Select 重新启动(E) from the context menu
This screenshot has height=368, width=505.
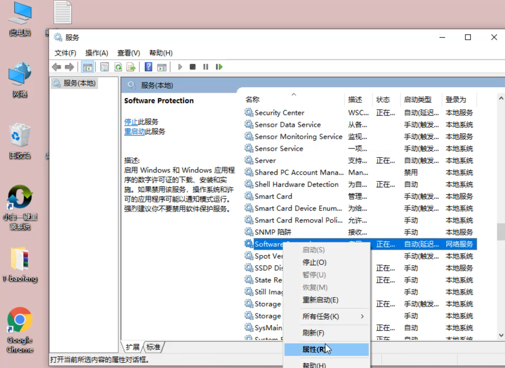320,300
